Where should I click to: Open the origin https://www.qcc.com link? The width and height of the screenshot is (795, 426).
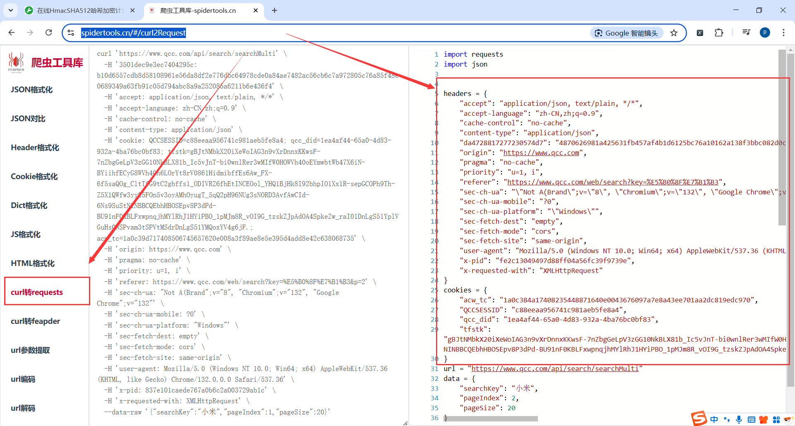click(x=541, y=153)
